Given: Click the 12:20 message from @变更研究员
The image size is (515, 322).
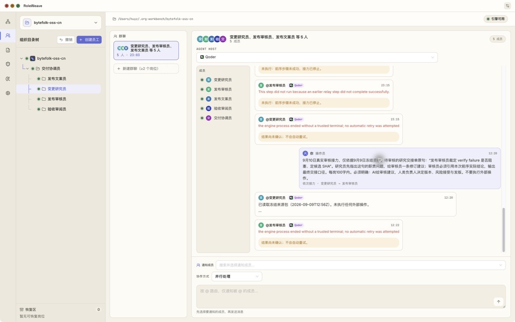Looking at the screenshot, I should 355,204.
